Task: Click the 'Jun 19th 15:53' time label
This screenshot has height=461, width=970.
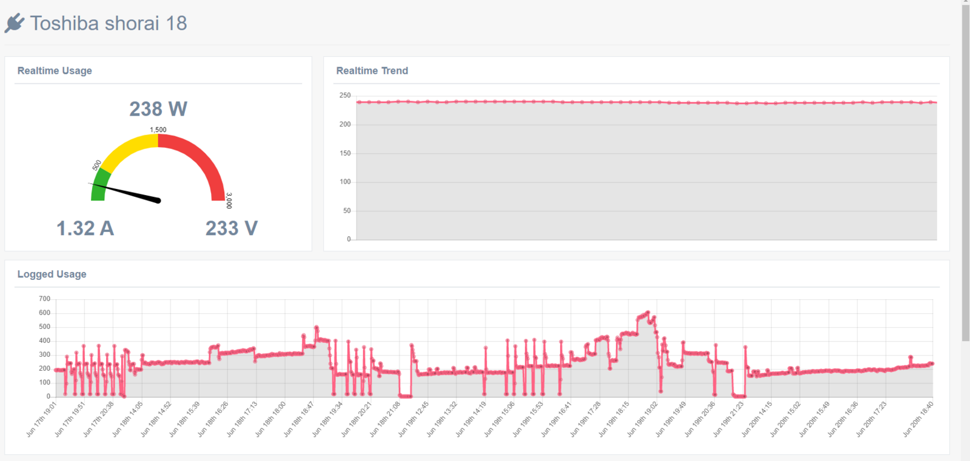Action: pyautogui.click(x=528, y=419)
